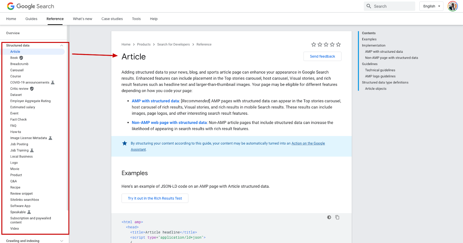Screen dimensions: 463x243
Task: Open the Tools tab
Action: coord(136,19)
